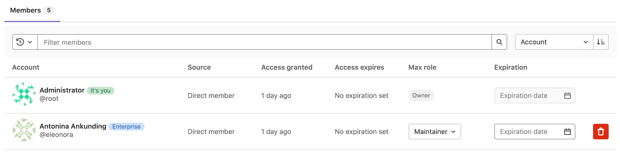Click the Filter members input field
This screenshot has height=152, width=620.
point(265,42)
